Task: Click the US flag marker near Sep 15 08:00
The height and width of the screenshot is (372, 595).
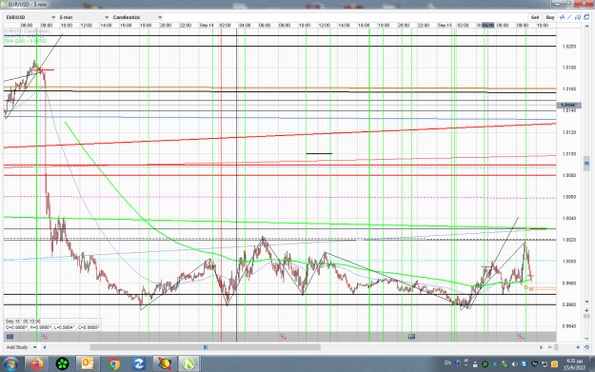Action: pos(520,337)
